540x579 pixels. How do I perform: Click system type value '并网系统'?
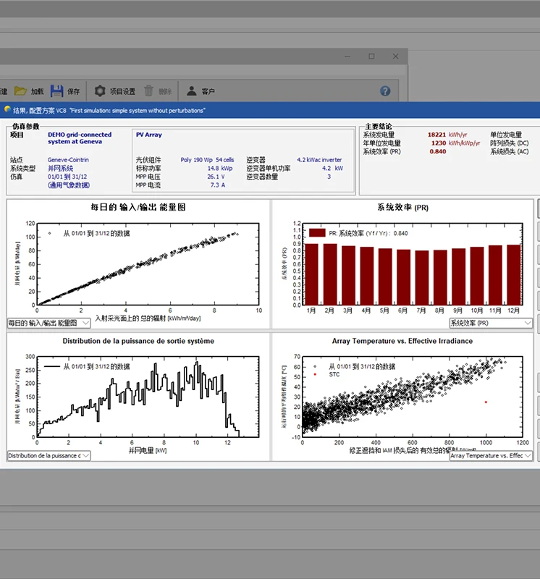[60, 169]
